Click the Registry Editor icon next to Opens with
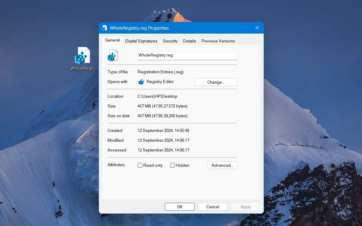The image size is (362, 226). coord(141,82)
